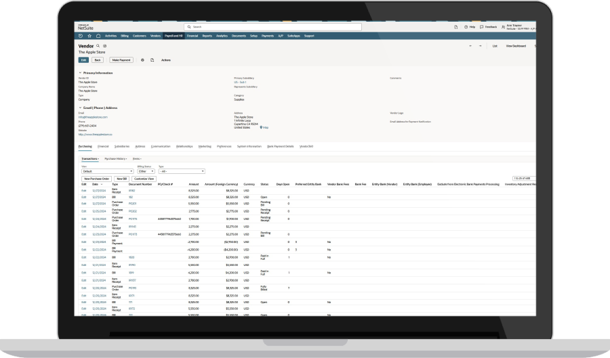Switch to the Subsidiaries subtab
The width and height of the screenshot is (610, 358).
pyautogui.click(x=122, y=146)
